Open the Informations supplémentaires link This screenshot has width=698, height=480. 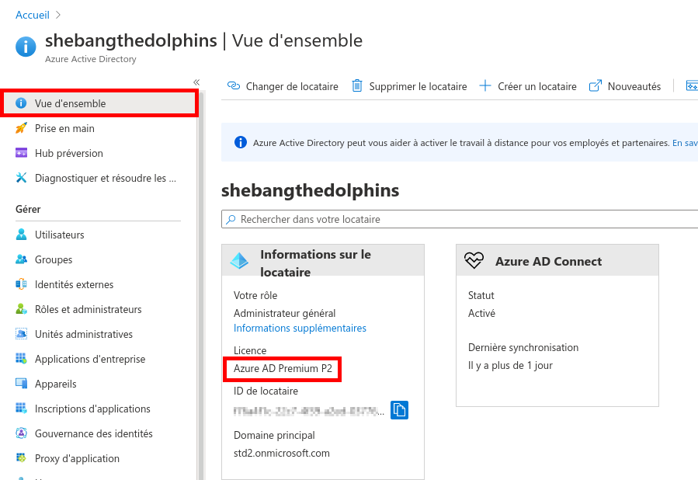(x=299, y=328)
